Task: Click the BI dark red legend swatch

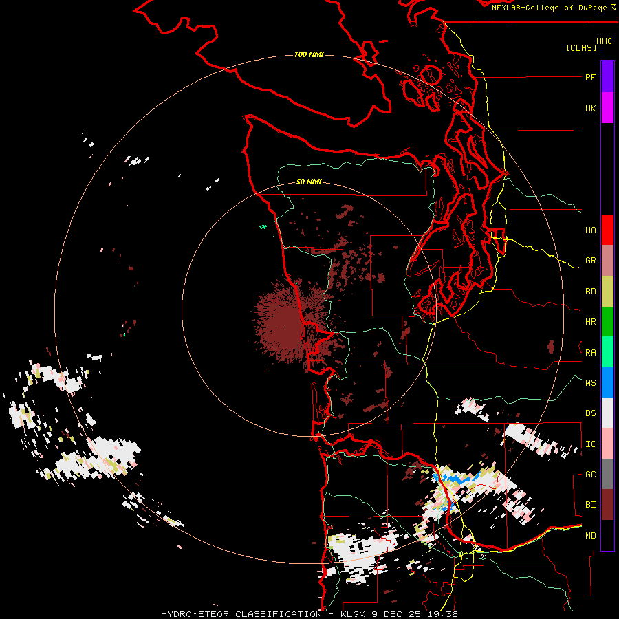Action: pos(607,505)
